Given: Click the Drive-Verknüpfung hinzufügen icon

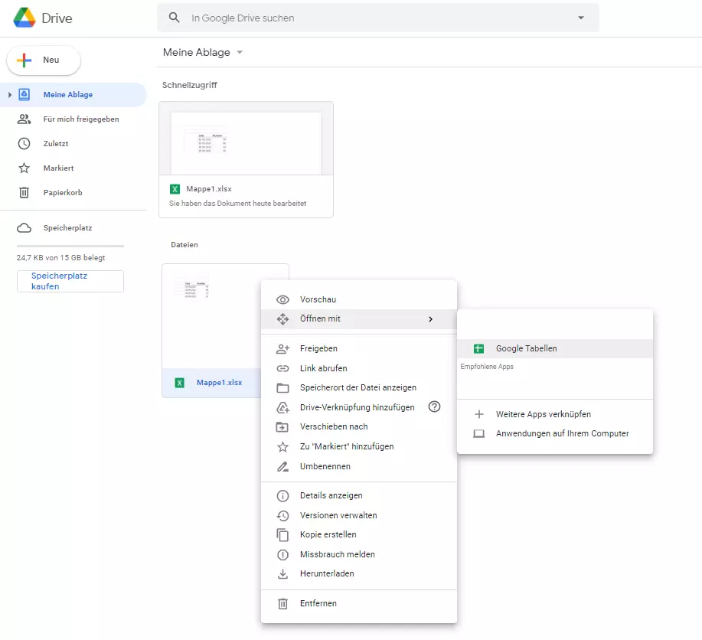Looking at the screenshot, I should 282,407.
